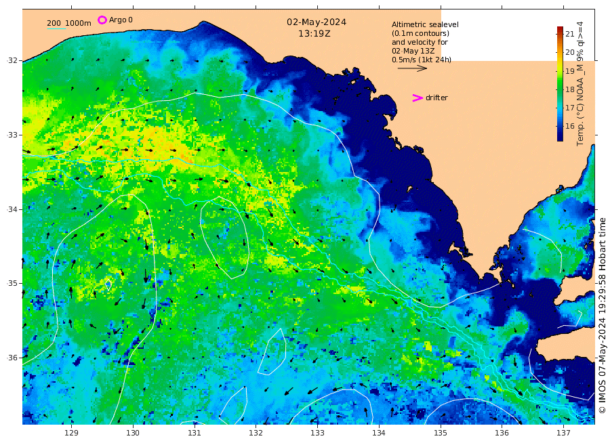610x447 pixels.
Task: Click the latitude label -34
Action: (x=12, y=209)
